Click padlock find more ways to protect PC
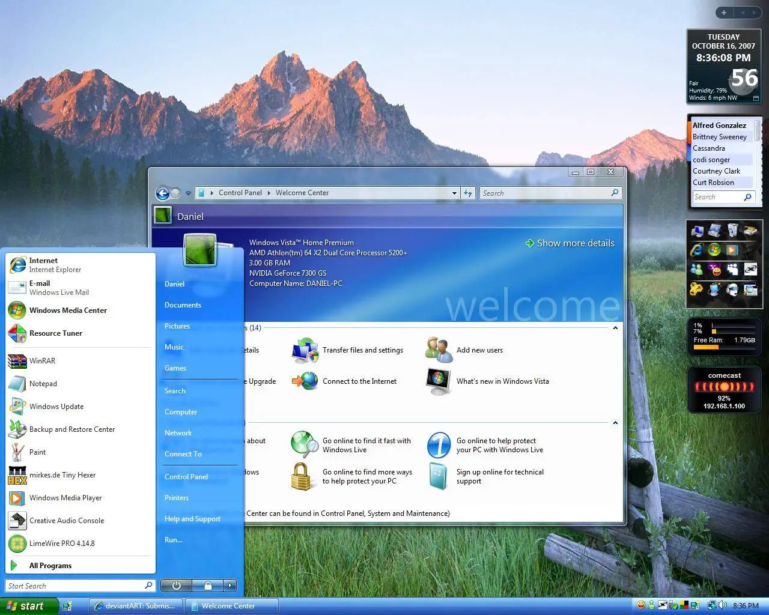This screenshot has width=769, height=615. [302, 477]
